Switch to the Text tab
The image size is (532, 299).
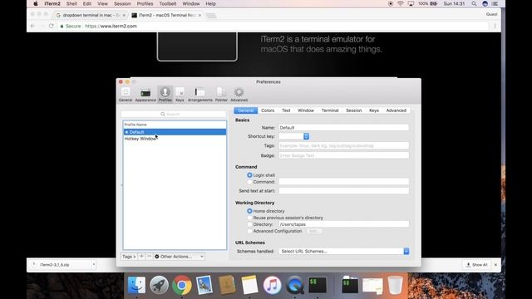pyautogui.click(x=286, y=110)
